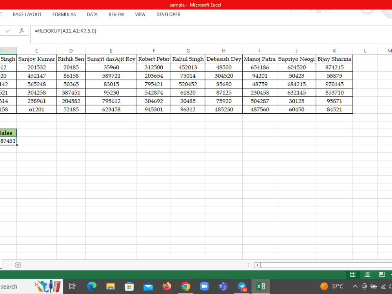Open Telegram from taskbar

point(242,286)
